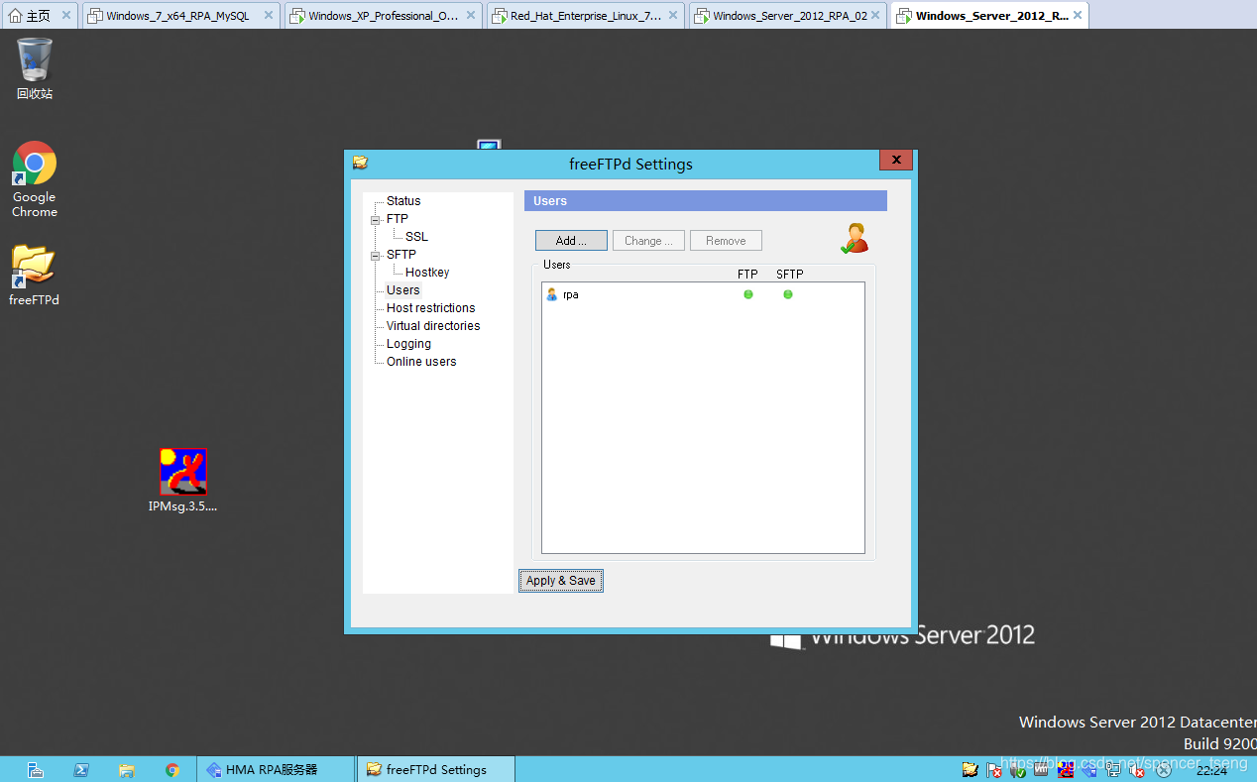Click the rpa user icon in list
Viewport: 1257px width, 782px height.
(552, 294)
